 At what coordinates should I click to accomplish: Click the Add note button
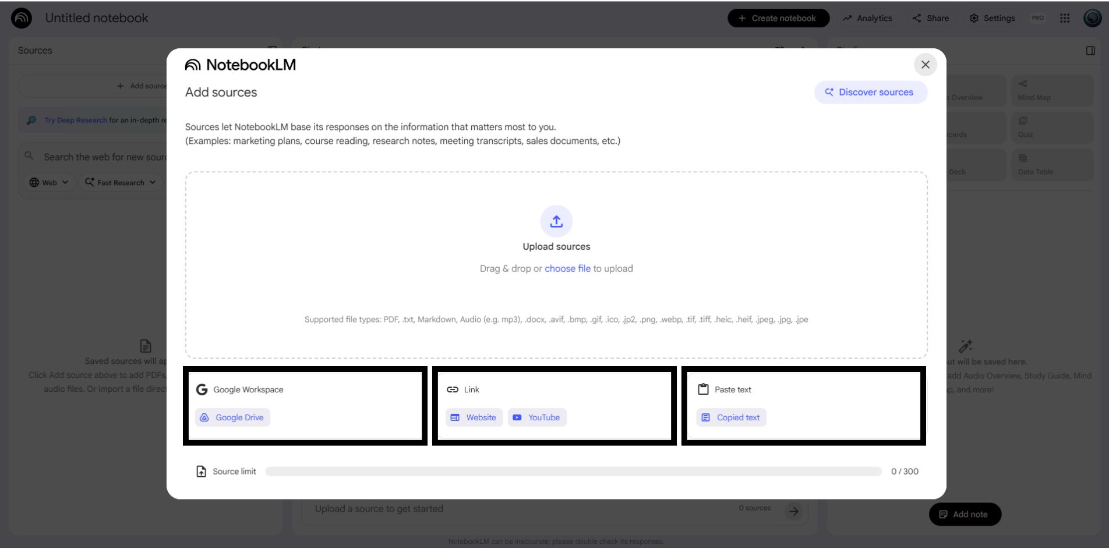coord(965,514)
